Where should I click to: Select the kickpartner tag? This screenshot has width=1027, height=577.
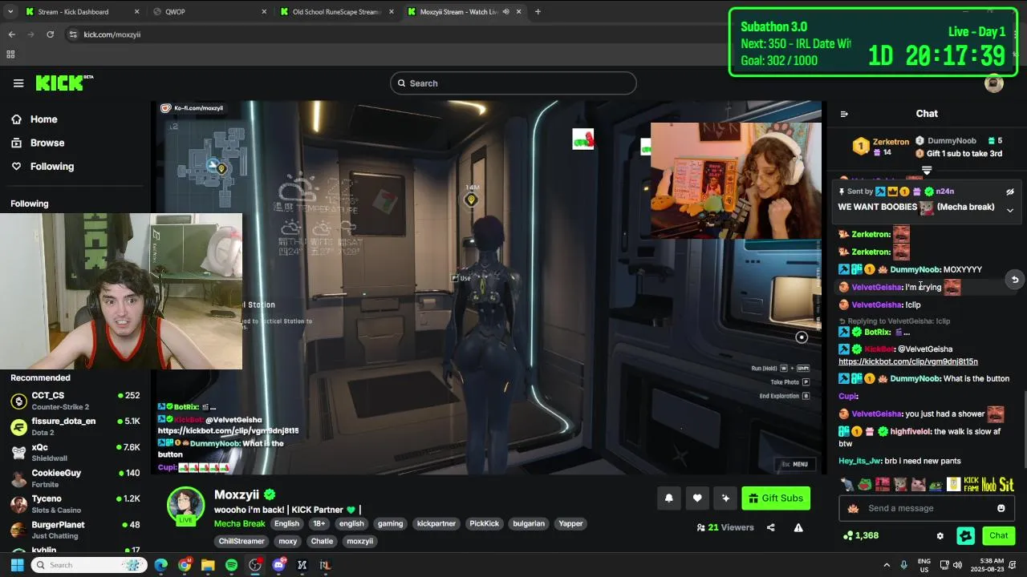[436, 523]
